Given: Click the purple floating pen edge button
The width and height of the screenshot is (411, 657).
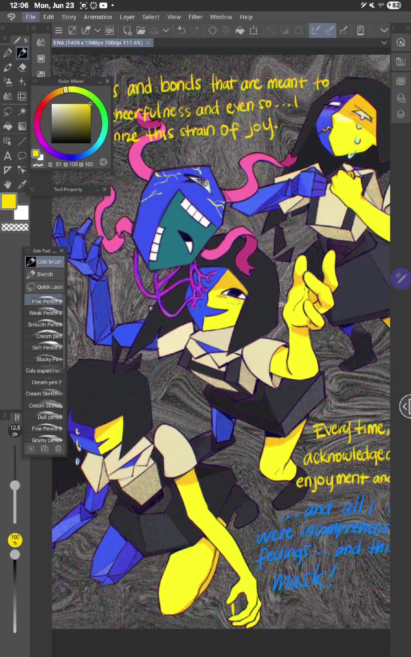Looking at the screenshot, I should [401, 279].
